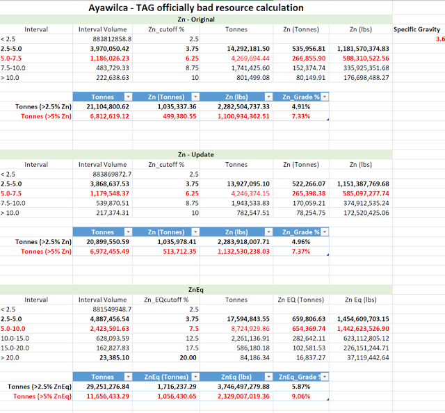Select the red 9.06% grade cell

301,396
